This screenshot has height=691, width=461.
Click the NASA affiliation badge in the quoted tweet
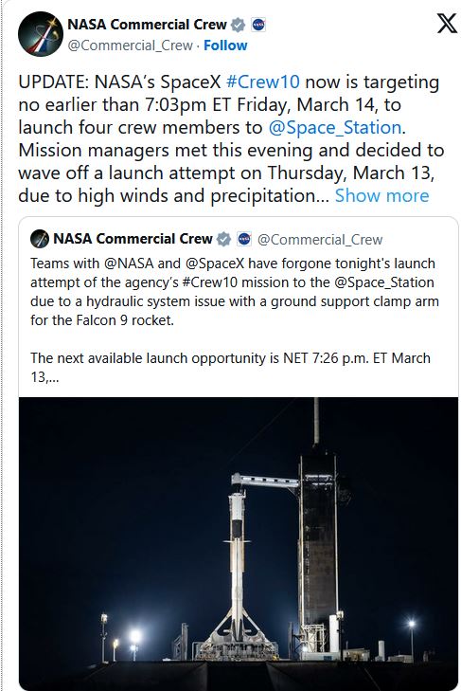[244, 239]
